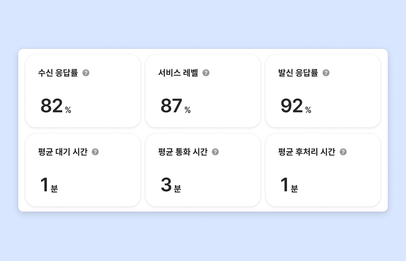Select the 92 outbound response value
Image resolution: width=406 pixels, height=261 pixels.
tap(291, 106)
